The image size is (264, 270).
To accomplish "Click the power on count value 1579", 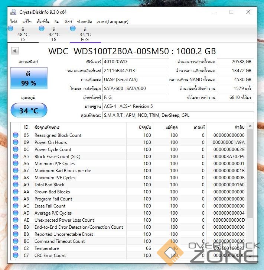I will point(235,89).
